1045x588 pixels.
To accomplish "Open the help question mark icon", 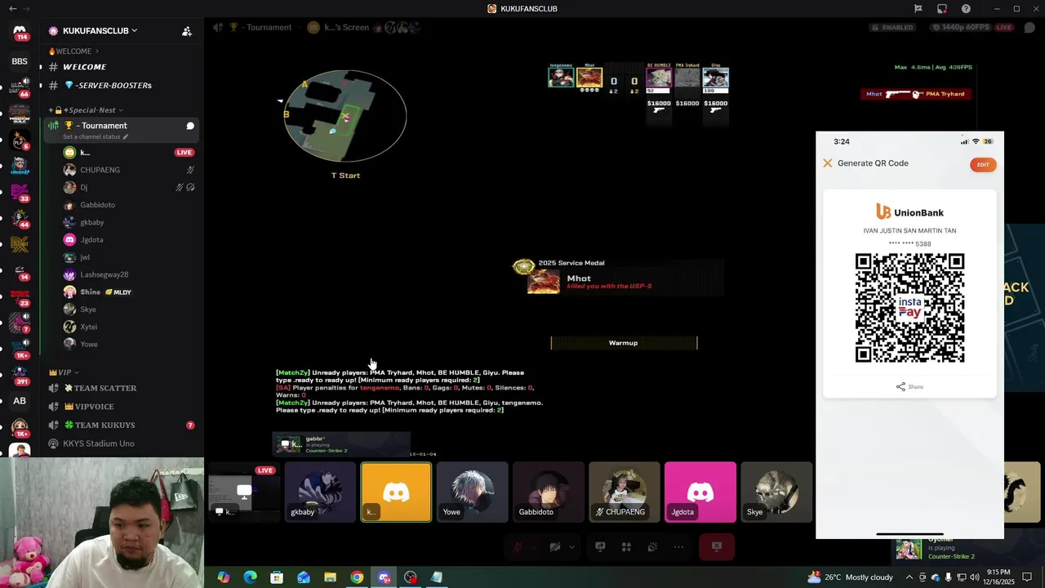I will [967, 9].
